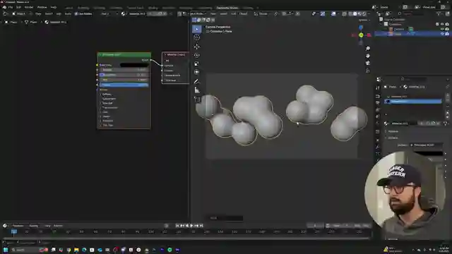This screenshot has height=254, width=452.
Task: Open the Node menu in shader editor
Action: coord(68,13)
